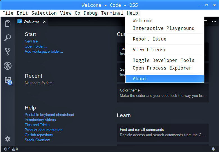Open the Explorer view in activity bar
219x152 pixels.
(8, 23)
